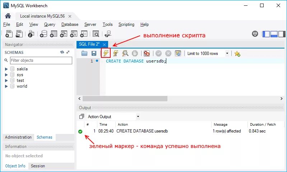The width and height of the screenshot is (287, 172).
Task: Stop the running query hand icon
Action: [135, 53]
